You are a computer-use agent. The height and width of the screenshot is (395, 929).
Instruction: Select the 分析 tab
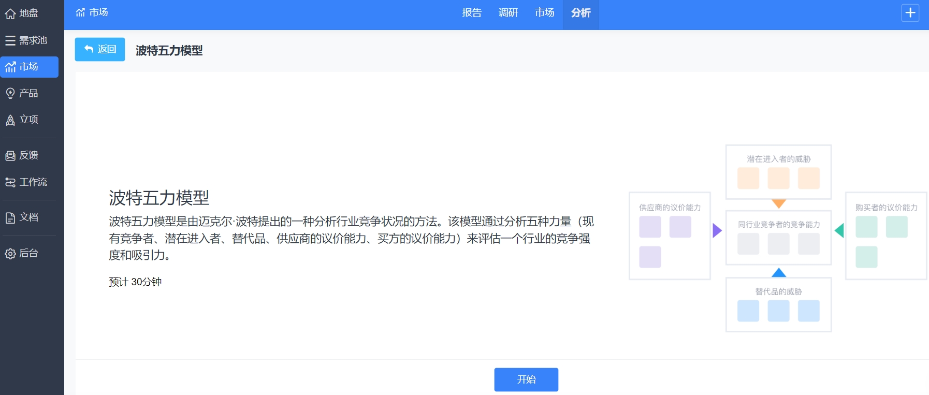point(580,13)
